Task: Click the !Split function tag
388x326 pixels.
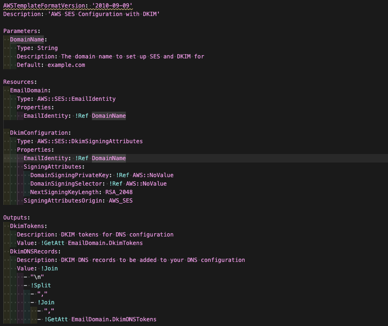Action: (x=41, y=285)
